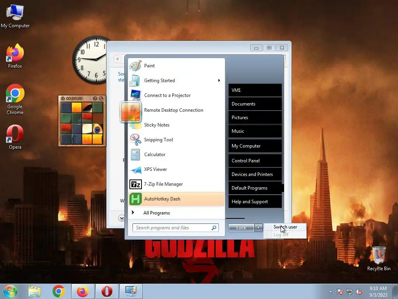The width and height of the screenshot is (398, 299).
Task: Click the Action Center flag icon
Action: pyautogui.click(x=340, y=292)
